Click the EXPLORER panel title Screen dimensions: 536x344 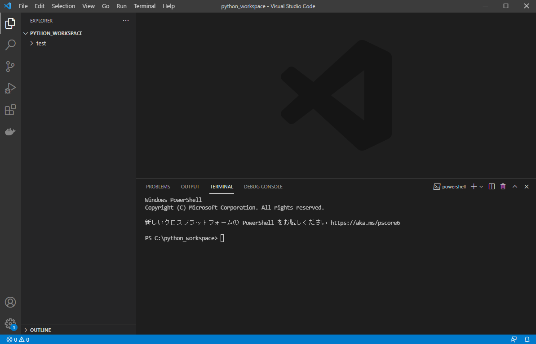[x=41, y=21]
